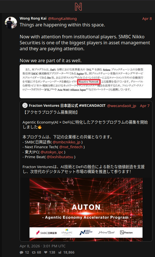Click the Apr 8, 2026 3:01 PM timestamp

[x=43, y=246]
